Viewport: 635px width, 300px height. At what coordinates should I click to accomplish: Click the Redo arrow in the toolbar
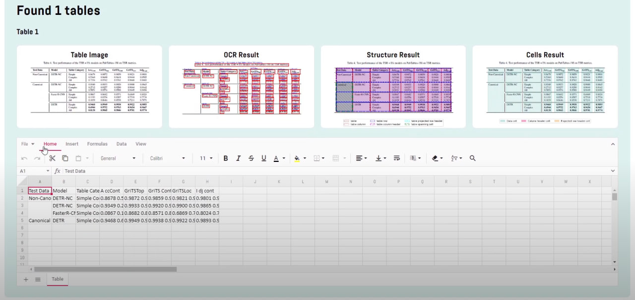[37, 158]
